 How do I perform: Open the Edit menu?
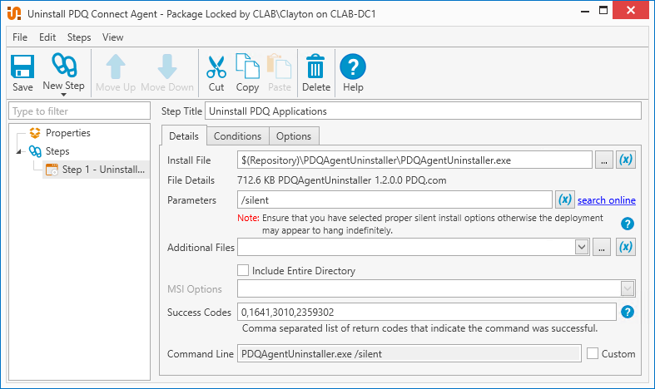point(47,37)
